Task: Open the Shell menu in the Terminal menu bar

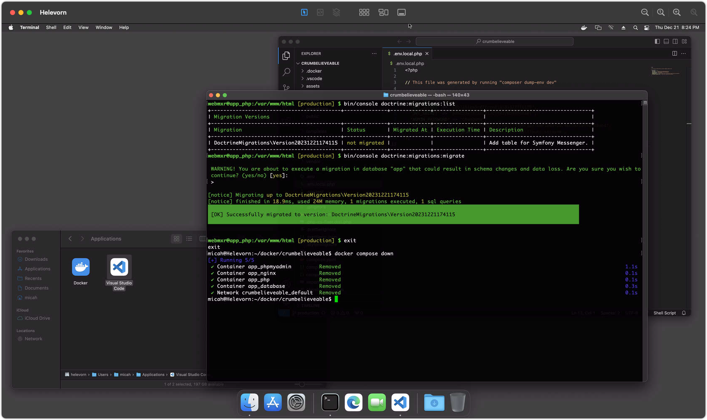Action: [51, 27]
